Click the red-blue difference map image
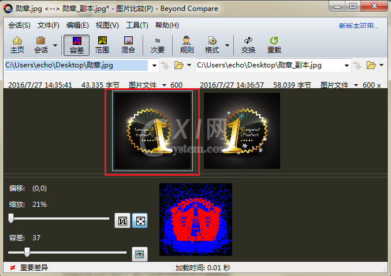This screenshot has width=391, height=276. pyautogui.click(x=196, y=220)
